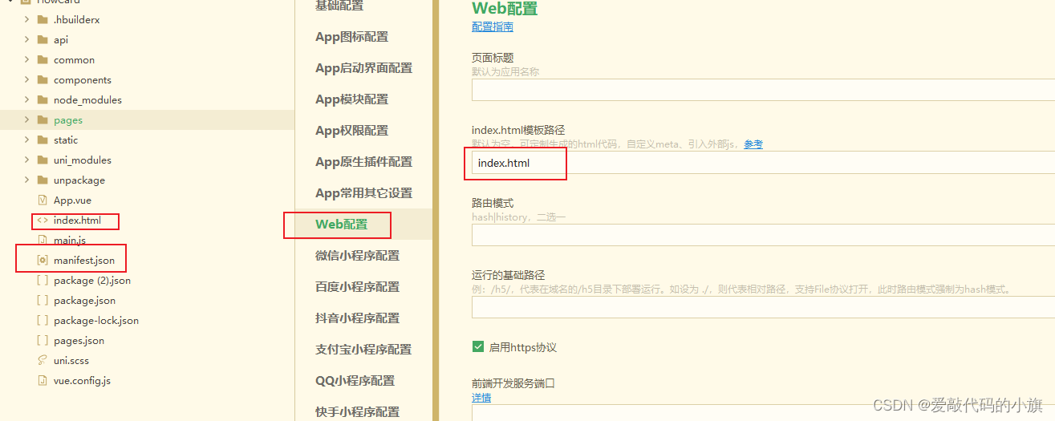Select the manifest.json file name in tree
Image resolution: width=1055 pixels, height=421 pixels.
coord(84,260)
